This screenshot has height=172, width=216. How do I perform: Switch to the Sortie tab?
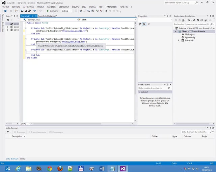[x=23, y=159]
